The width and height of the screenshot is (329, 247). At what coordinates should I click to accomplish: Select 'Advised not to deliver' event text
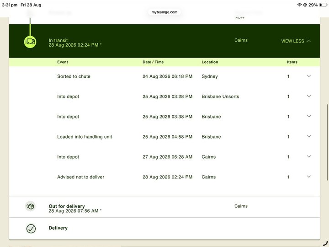(x=80, y=177)
